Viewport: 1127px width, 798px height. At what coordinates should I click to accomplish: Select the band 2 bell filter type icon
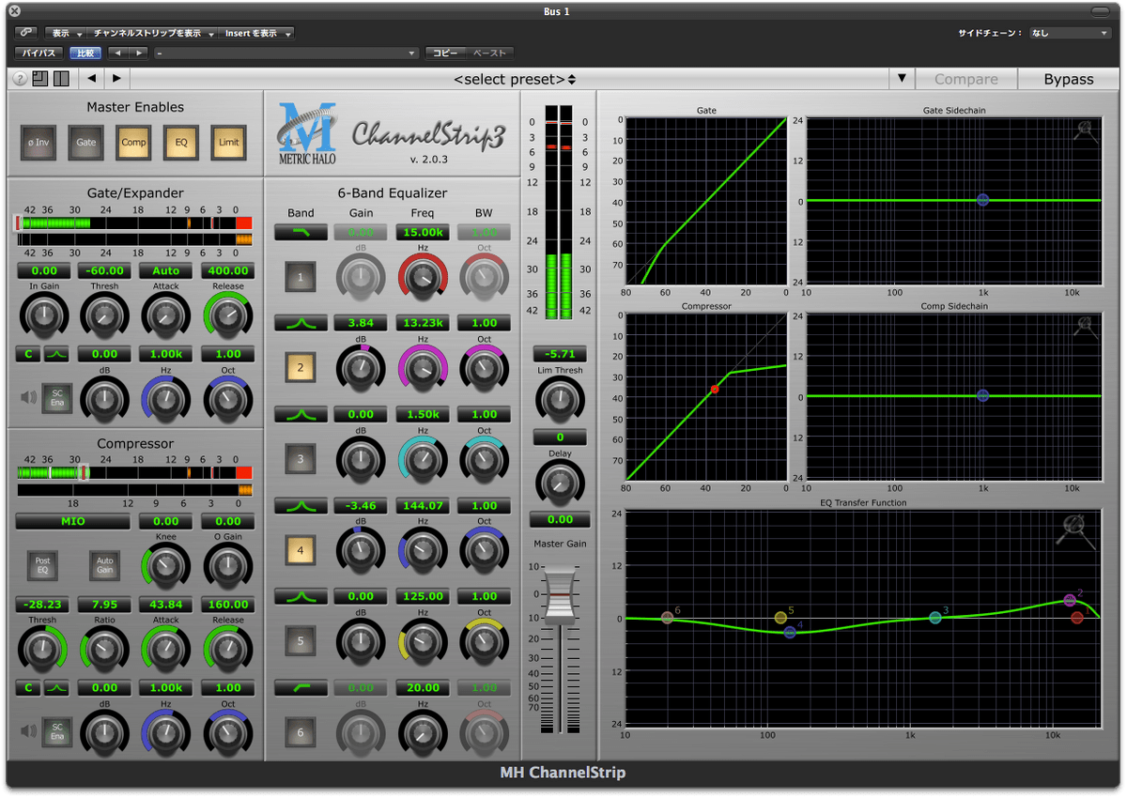coord(301,323)
